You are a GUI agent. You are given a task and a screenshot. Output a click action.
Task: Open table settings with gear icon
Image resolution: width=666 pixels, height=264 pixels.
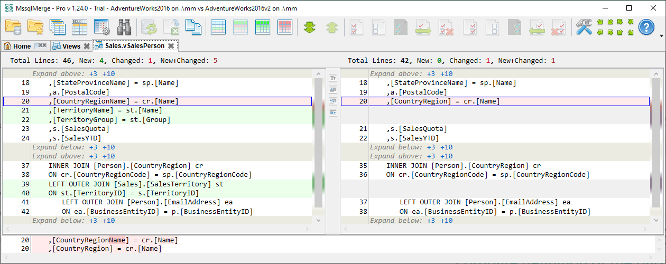101,27
